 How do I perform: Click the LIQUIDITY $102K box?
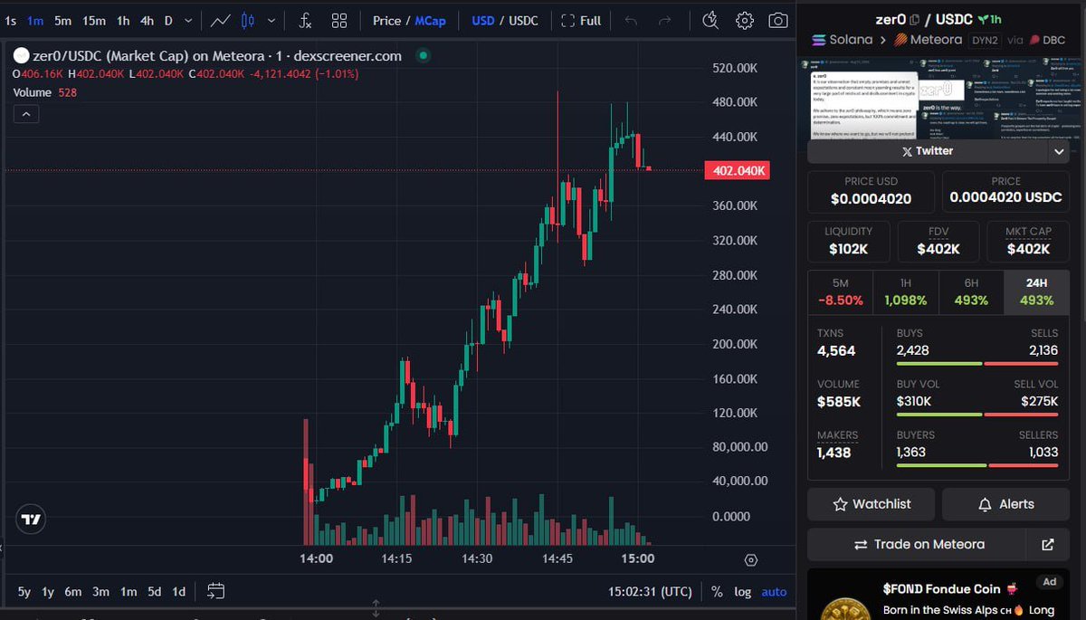click(x=848, y=241)
